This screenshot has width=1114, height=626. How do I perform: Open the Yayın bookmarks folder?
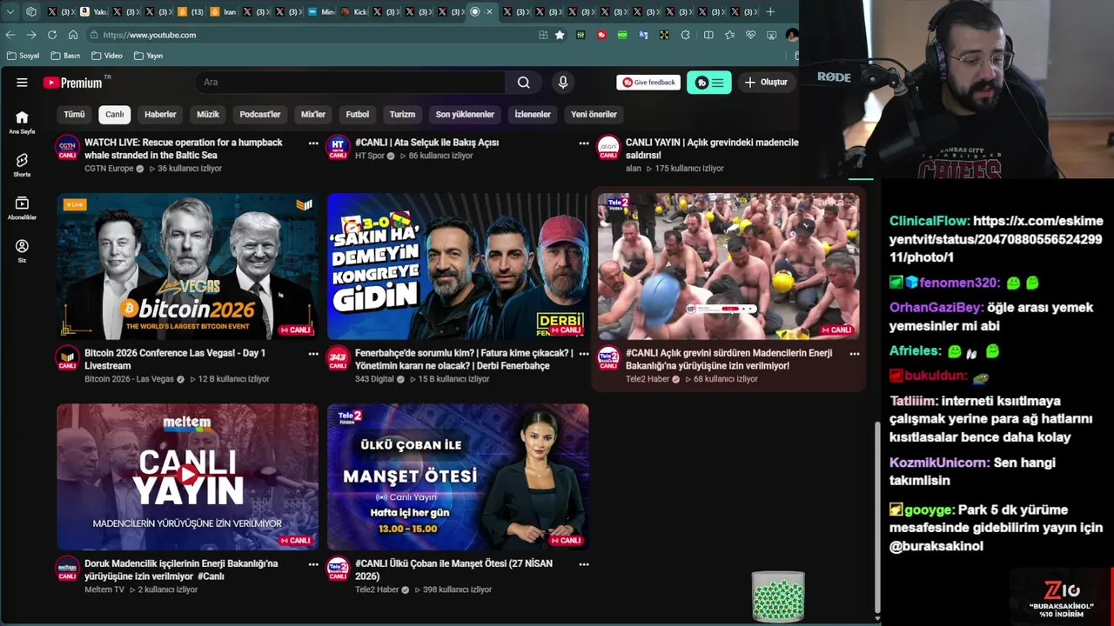pyautogui.click(x=149, y=56)
